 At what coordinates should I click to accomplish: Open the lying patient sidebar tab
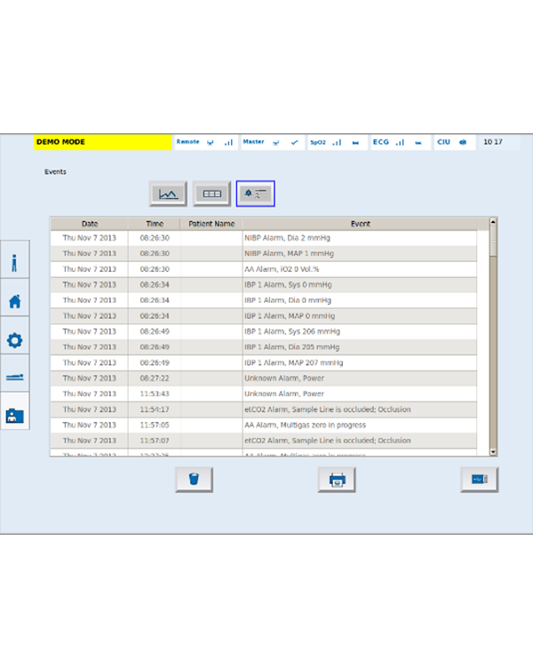coord(14,378)
